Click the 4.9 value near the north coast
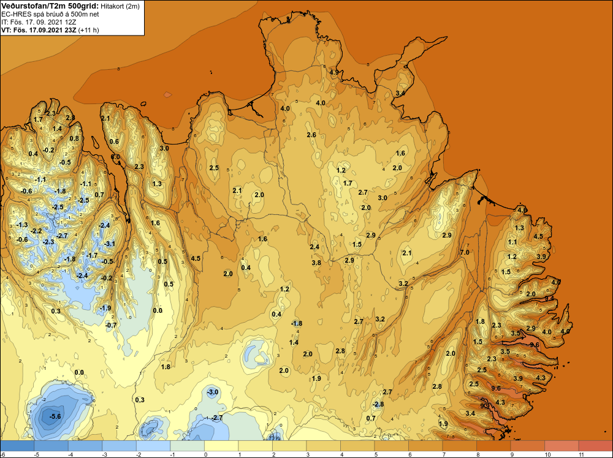This screenshot has width=613, height=458. [334, 73]
